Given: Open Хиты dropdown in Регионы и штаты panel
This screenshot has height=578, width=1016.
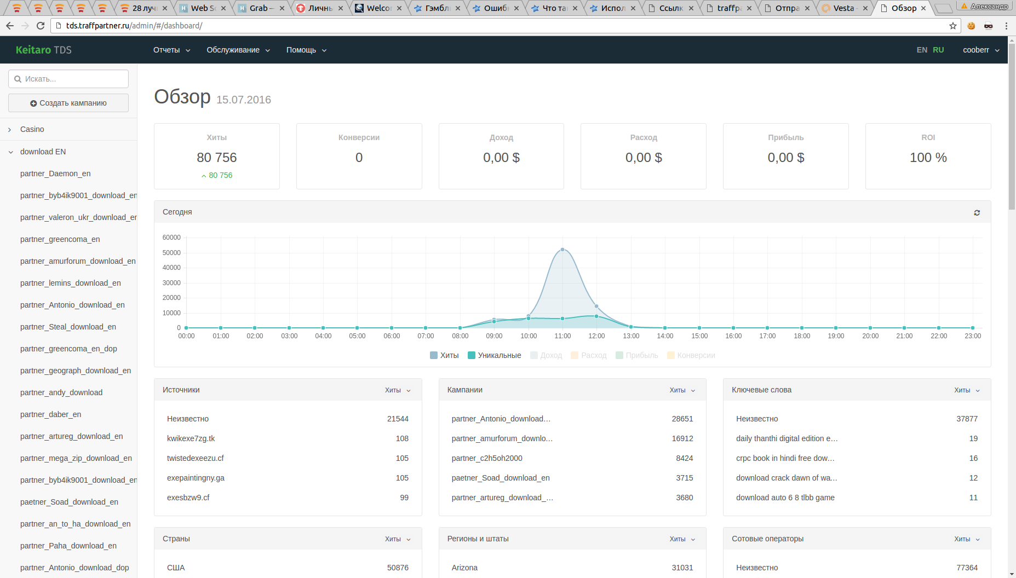Looking at the screenshot, I should tap(682, 539).
